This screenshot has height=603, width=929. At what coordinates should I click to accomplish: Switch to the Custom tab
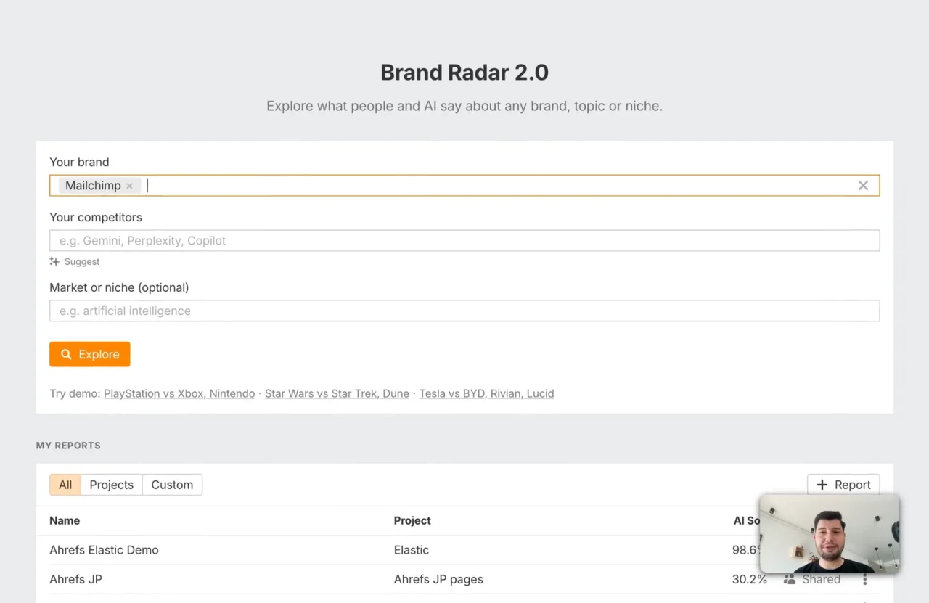(172, 485)
